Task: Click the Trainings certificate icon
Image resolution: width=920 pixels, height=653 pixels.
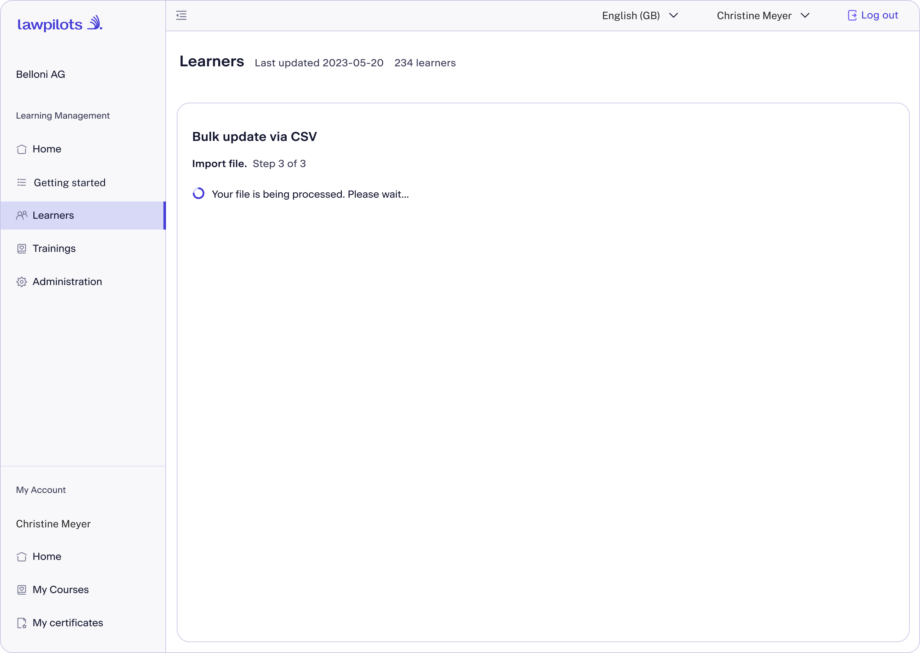Action: point(22,248)
